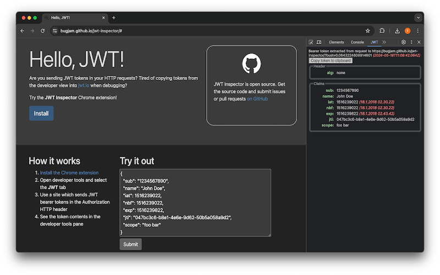The image size is (440, 275).
Task: Click the browser forward arrow
Action: click(32, 31)
